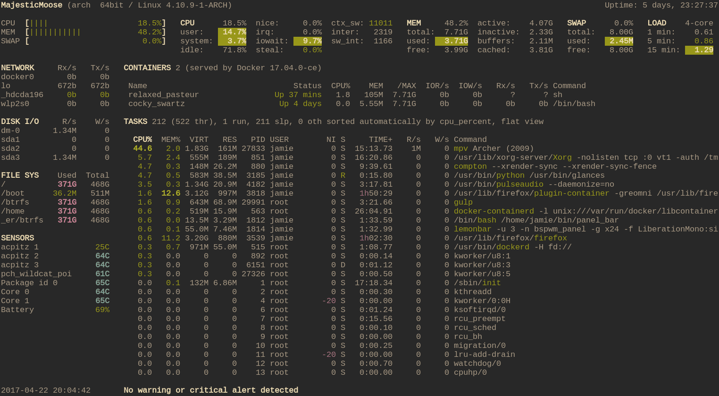The image size is (719, 396).
Task: Click the CPU% column header in tasks
Action: point(142,140)
